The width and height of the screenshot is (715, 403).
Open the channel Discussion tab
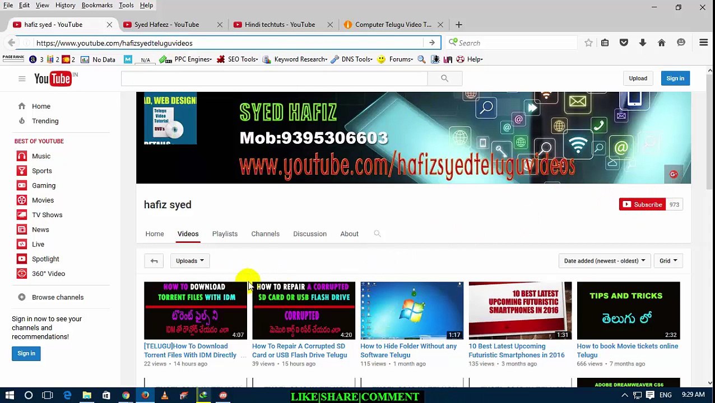pos(310,234)
